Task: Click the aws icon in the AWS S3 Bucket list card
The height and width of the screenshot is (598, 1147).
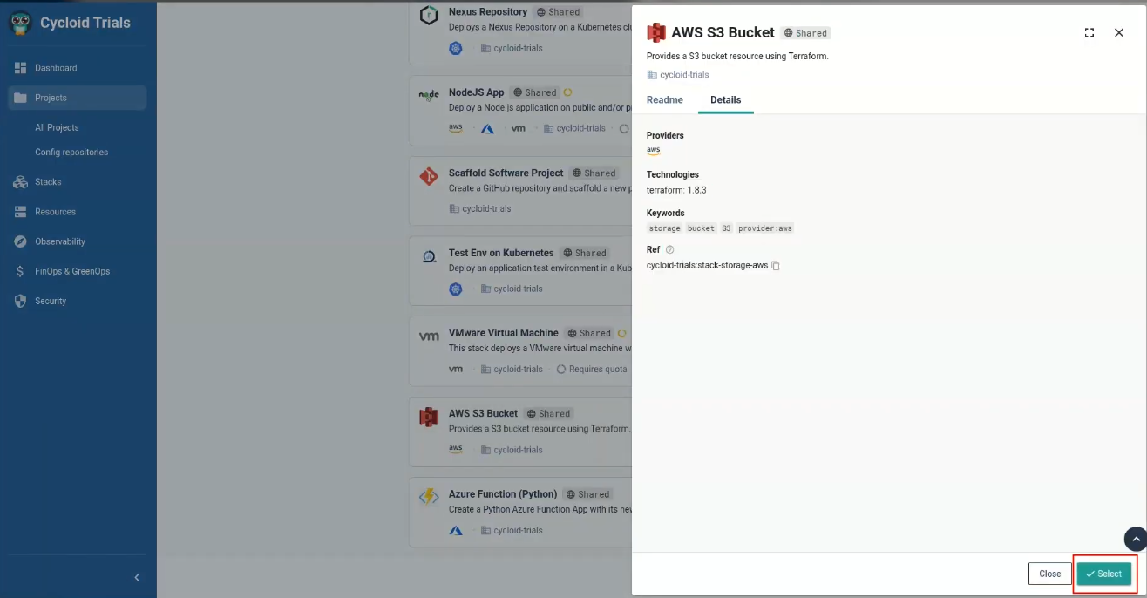Action: click(x=455, y=450)
